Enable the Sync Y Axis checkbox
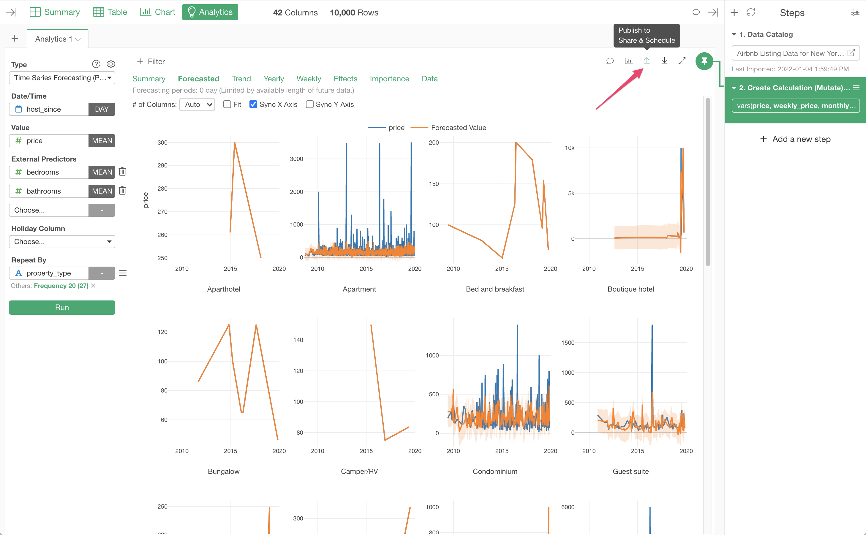Image resolution: width=866 pixels, height=535 pixels. pos(310,105)
